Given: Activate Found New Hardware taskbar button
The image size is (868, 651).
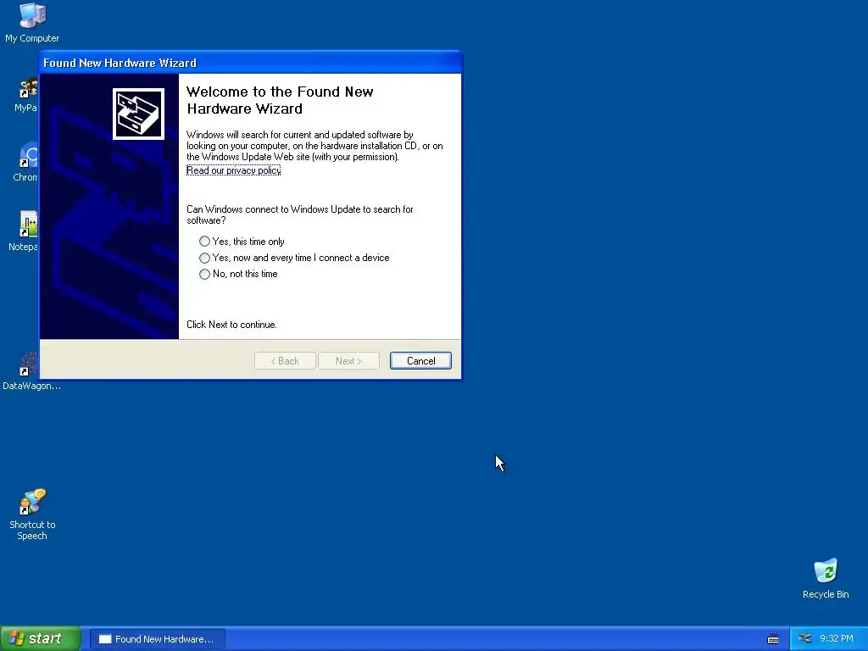Looking at the screenshot, I should [157, 639].
